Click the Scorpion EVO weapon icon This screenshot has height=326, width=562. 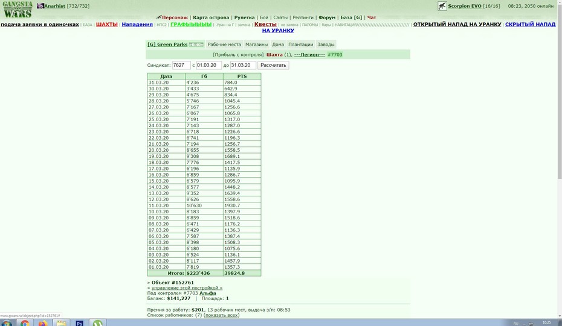(442, 6)
